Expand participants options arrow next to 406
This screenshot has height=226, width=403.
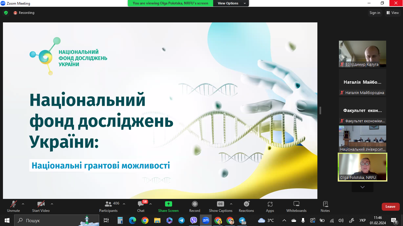[x=124, y=204]
